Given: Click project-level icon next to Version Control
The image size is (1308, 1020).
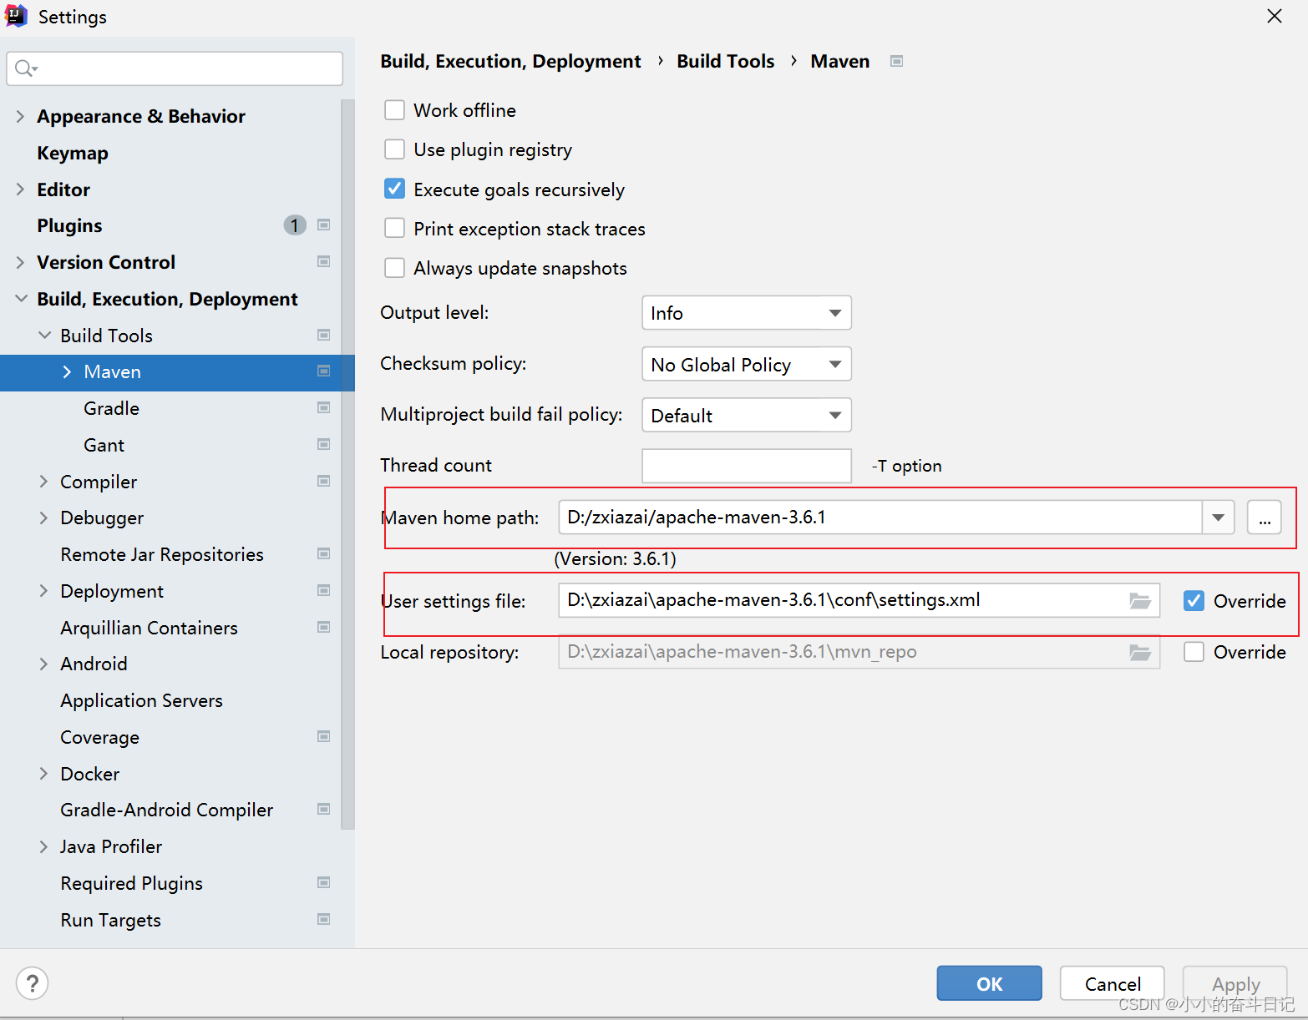Looking at the screenshot, I should (324, 262).
